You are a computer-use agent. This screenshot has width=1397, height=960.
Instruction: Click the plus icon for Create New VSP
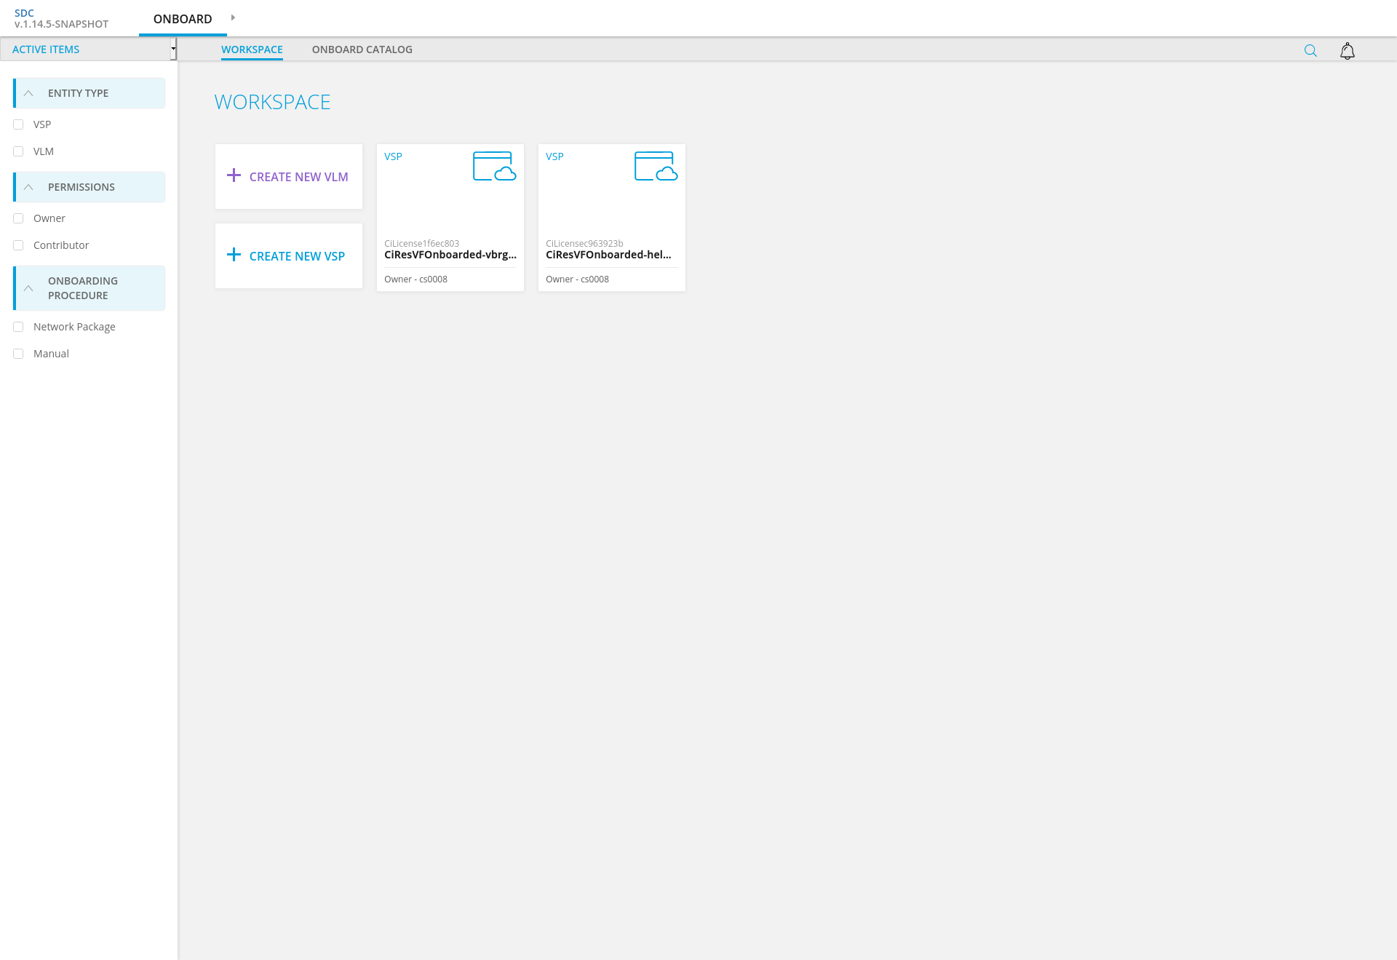point(234,255)
